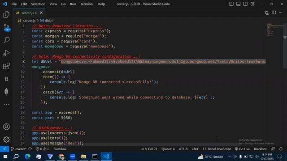Click the code minimap preview
This screenshot has height=161, width=287.
click(x=274, y=30)
